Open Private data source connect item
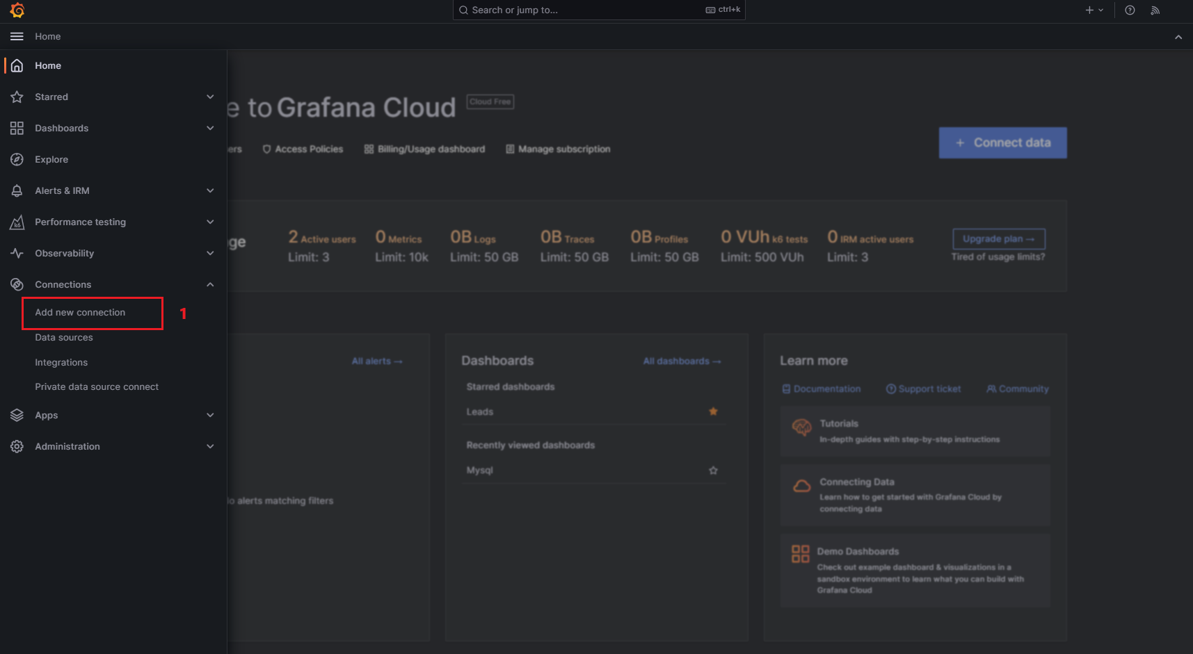 [x=97, y=387]
